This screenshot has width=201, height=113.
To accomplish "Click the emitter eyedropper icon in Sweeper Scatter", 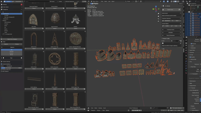I will 179,41.
